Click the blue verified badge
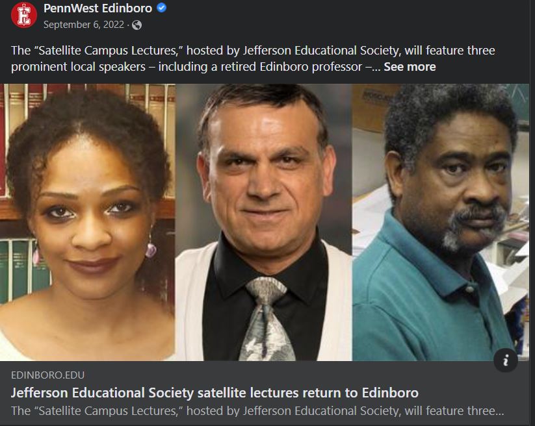 (x=163, y=8)
